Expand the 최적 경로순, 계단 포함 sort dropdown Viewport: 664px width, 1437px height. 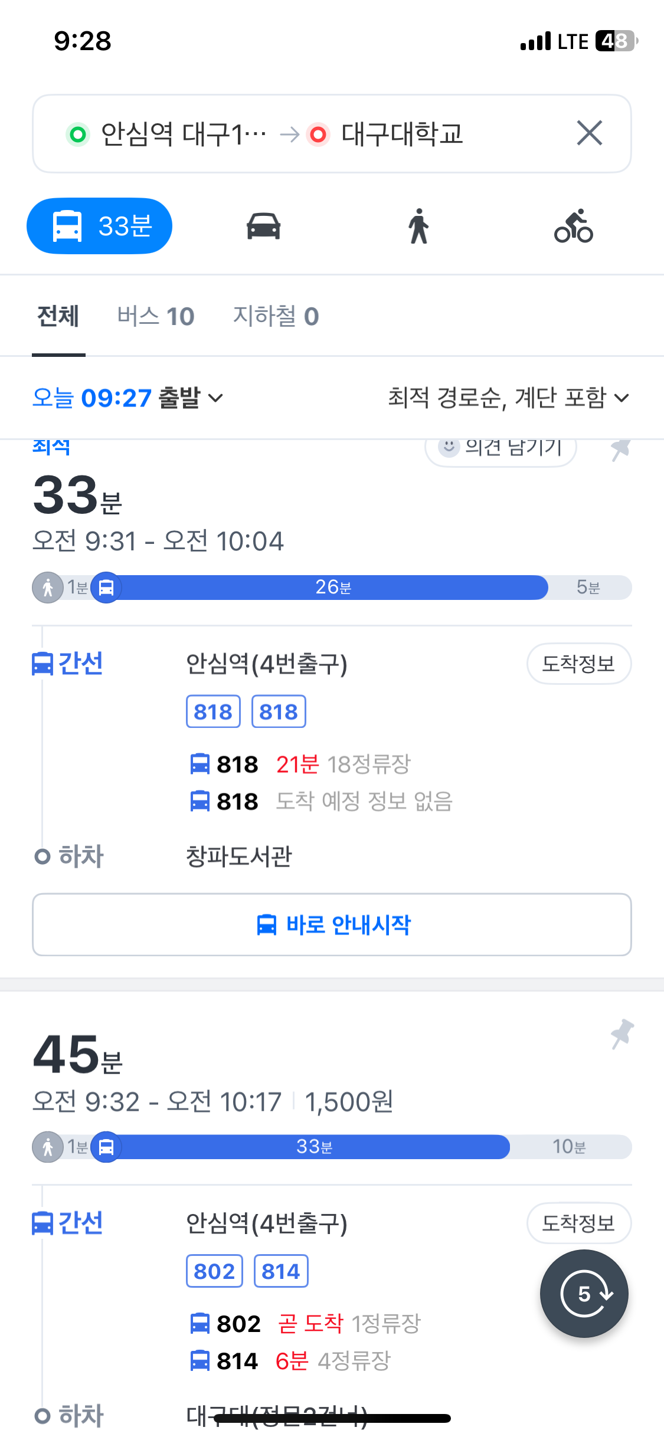(509, 398)
